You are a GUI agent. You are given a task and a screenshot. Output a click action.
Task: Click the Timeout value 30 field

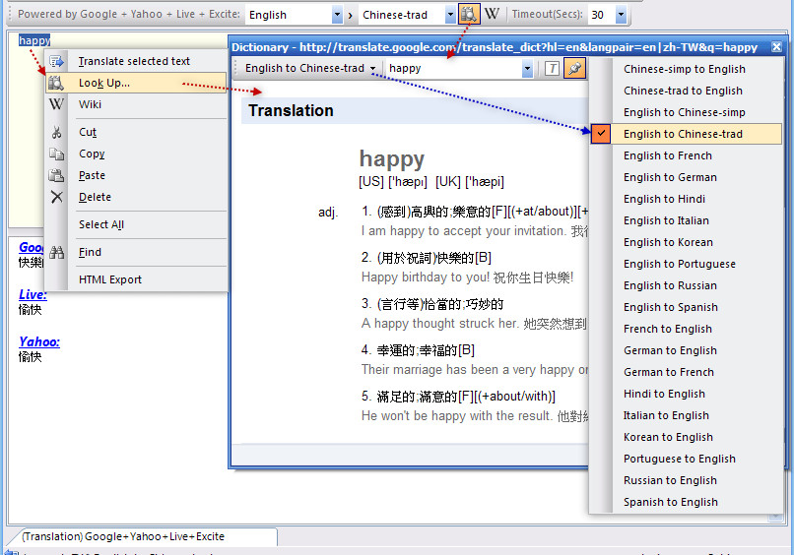601,15
